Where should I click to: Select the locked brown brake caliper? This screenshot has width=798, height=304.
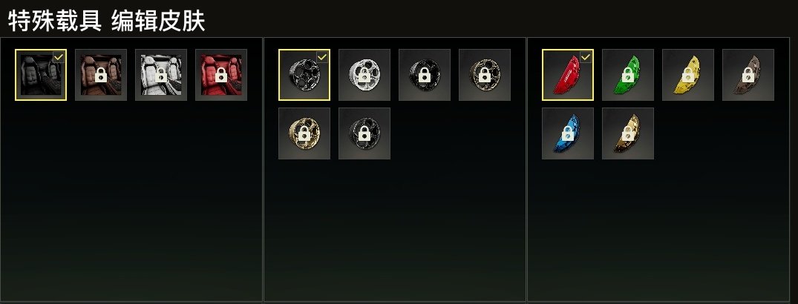(x=748, y=75)
